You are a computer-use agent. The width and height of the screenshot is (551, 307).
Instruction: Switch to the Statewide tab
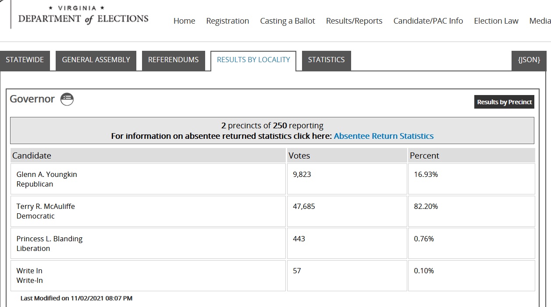click(x=25, y=60)
